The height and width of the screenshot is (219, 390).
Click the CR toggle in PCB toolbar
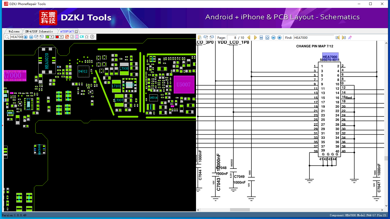tap(82, 37)
